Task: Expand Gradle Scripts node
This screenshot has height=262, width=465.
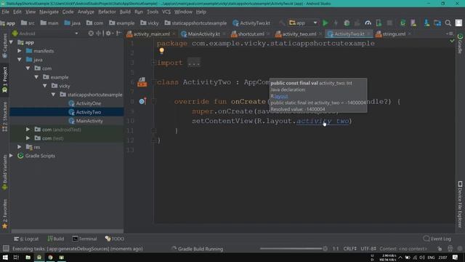Action: pyautogui.click(x=12, y=156)
